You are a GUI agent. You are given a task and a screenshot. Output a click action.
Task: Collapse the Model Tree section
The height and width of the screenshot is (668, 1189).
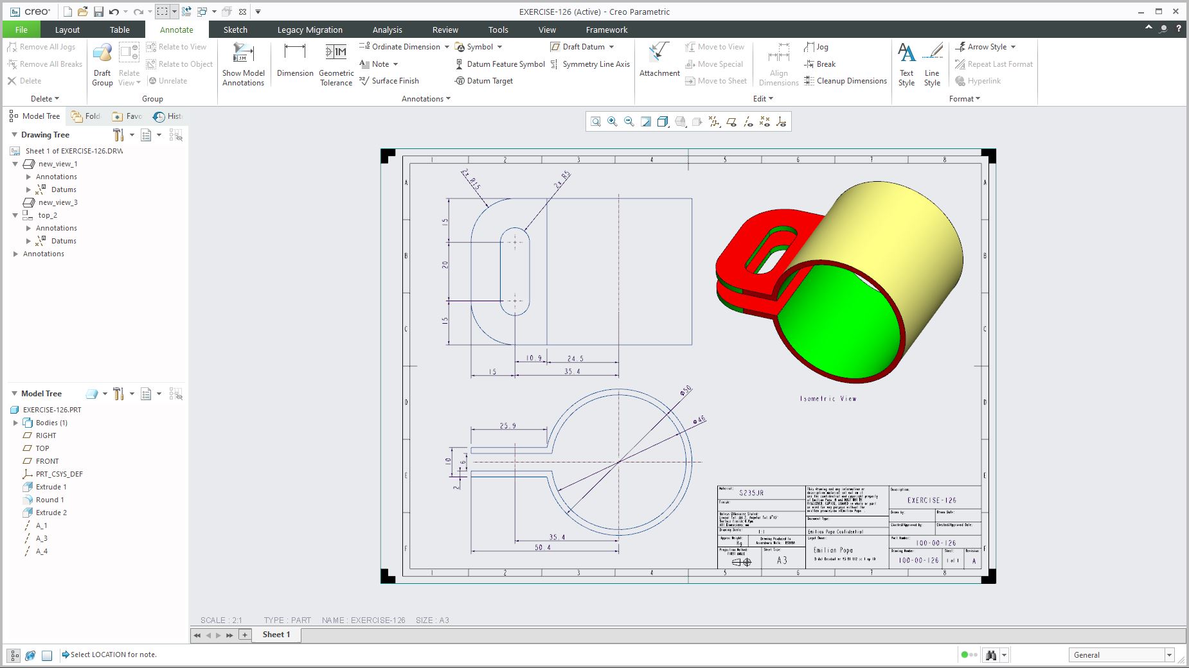(x=14, y=394)
